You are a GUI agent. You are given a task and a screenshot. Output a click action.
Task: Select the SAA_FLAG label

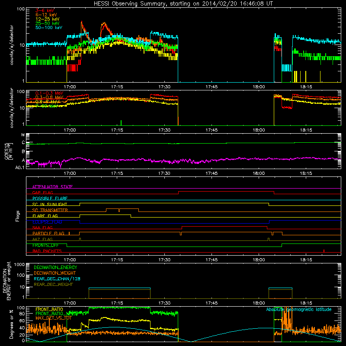(x=42, y=227)
